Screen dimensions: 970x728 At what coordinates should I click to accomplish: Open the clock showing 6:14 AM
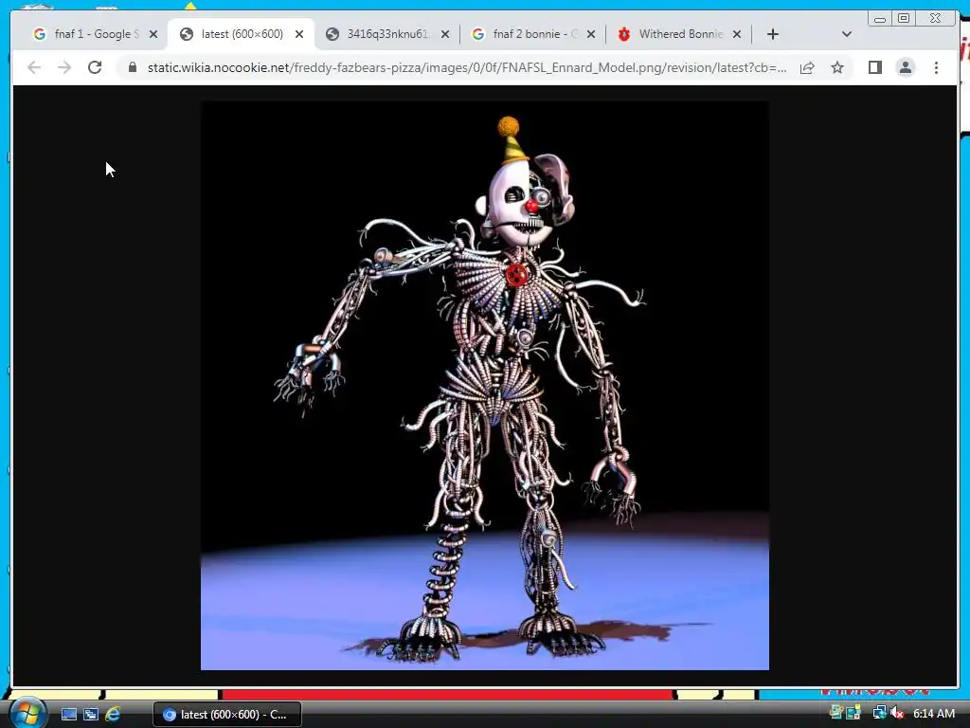tap(933, 713)
